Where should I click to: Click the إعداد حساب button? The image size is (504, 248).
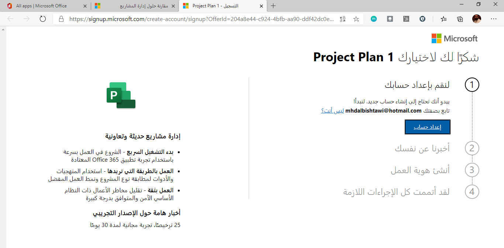point(428,127)
